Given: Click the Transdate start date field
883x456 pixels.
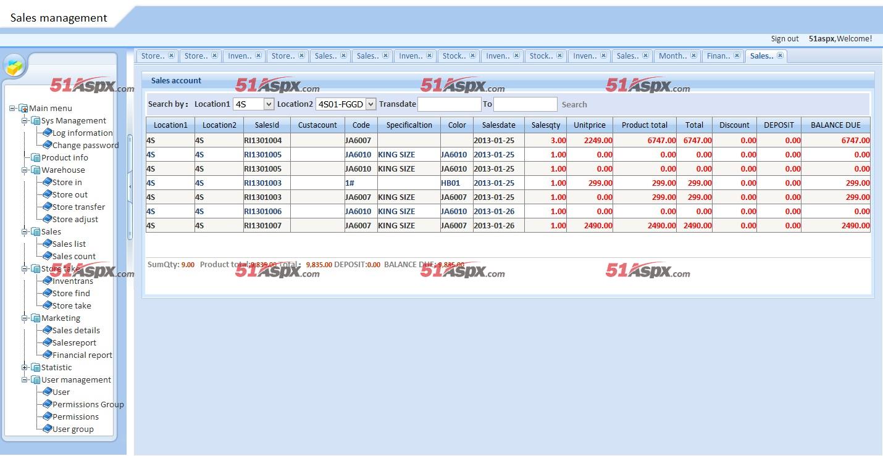Looking at the screenshot, I should pyautogui.click(x=449, y=104).
